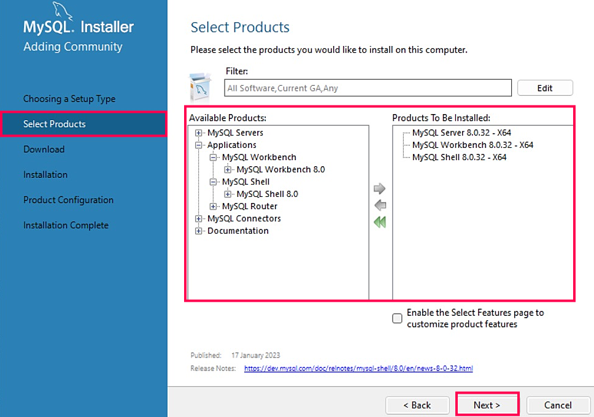The width and height of the screenshot is (594, 417).
Task: Select the MySQL Workbench parent label
Action: 259,157
